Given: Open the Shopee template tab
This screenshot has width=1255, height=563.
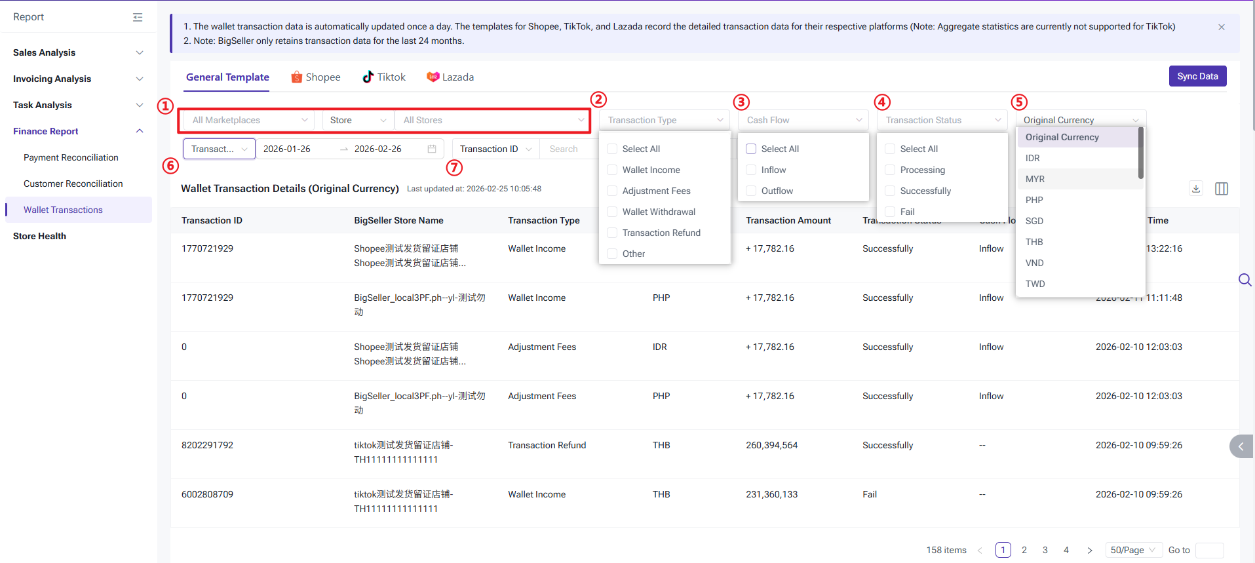Looking at the screenshot, I should click(316, 77).
